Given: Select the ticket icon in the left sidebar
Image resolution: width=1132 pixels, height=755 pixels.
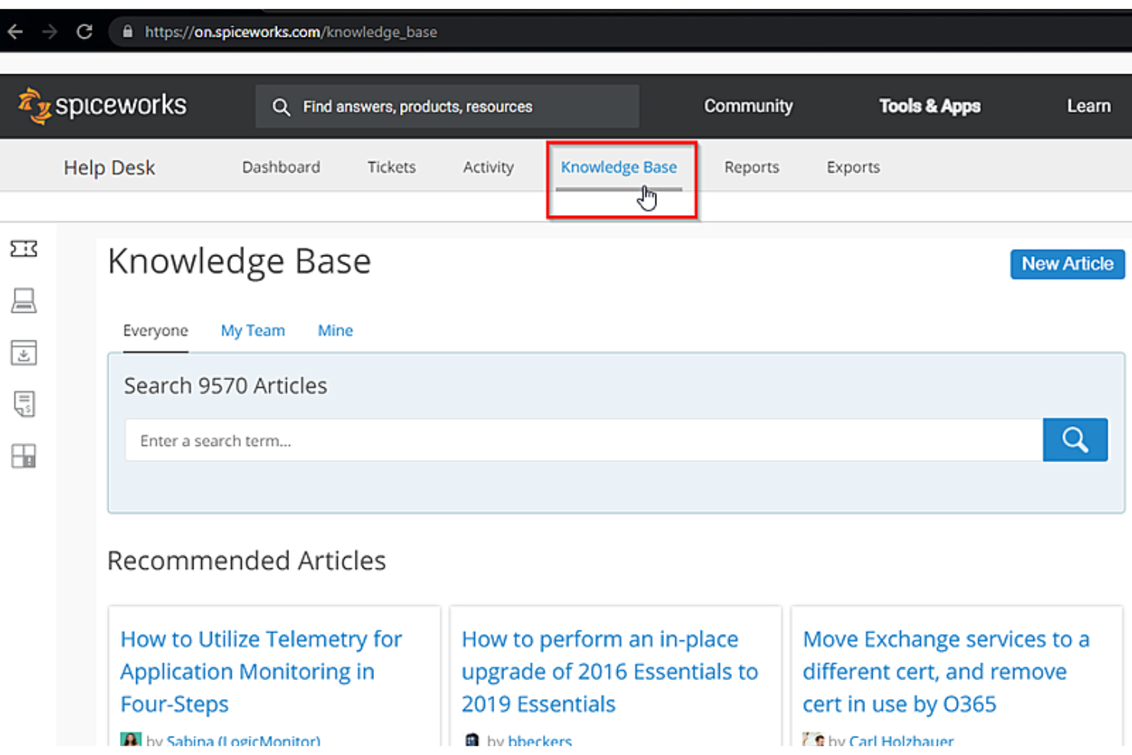Looking at the screenshot, I should tap(24, 249).
